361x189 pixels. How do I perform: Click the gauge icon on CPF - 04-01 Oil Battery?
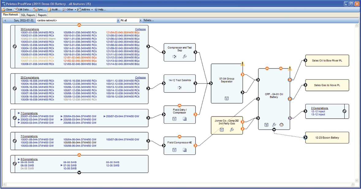coord(281,124)
